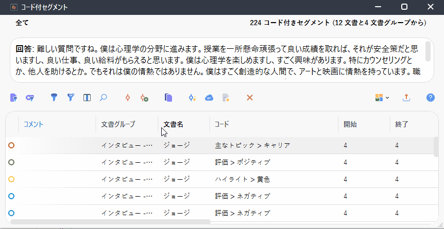Click the window title bar app icon
This screenshot has height=229, width=444.
[13, 7]
